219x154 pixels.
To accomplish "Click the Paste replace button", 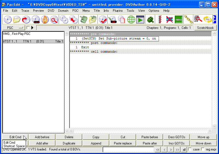I will coord(123,143).
